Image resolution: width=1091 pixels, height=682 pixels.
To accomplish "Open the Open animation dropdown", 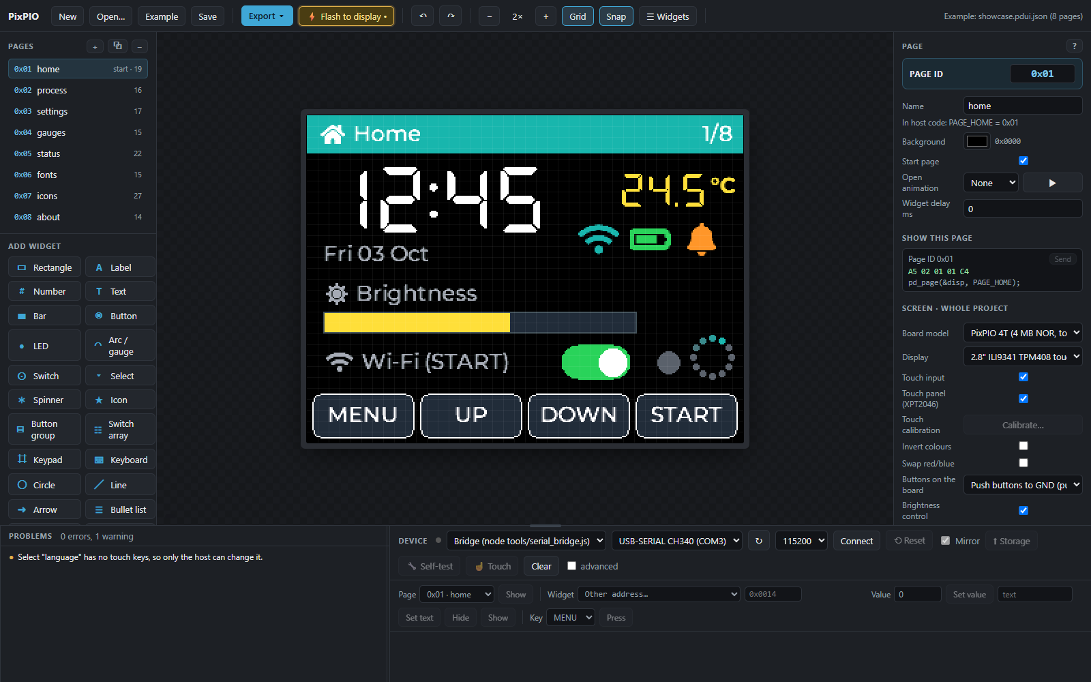I will (991, 183).
